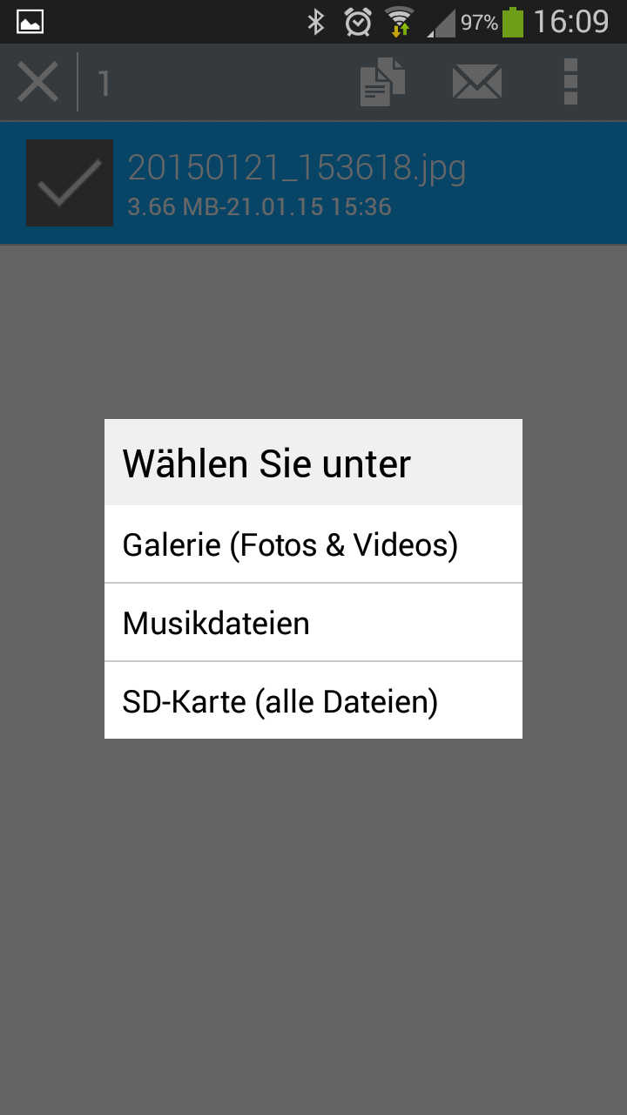Tap the Wi-Fi signal icon
627x1115 pixels.
tap(400, 22)
